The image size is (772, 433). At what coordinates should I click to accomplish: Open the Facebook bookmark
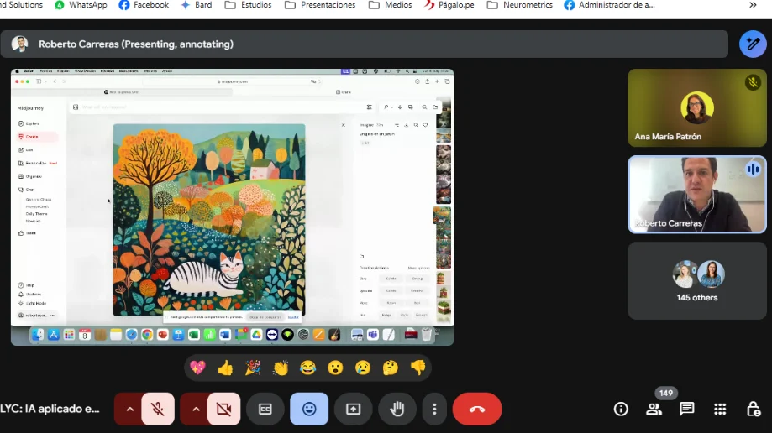144,5
